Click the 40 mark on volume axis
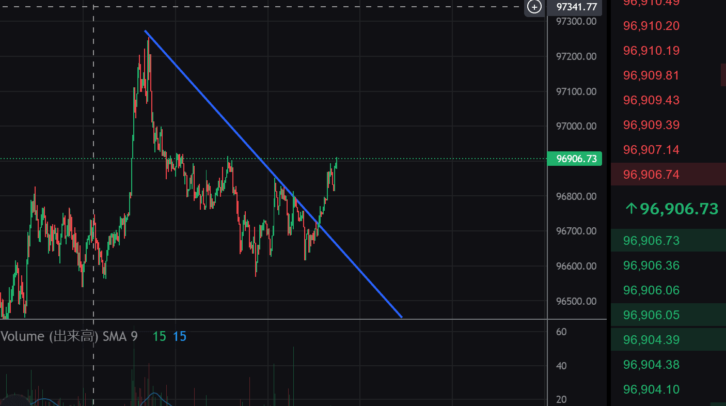Screen dimensions: 726x406 561,366
